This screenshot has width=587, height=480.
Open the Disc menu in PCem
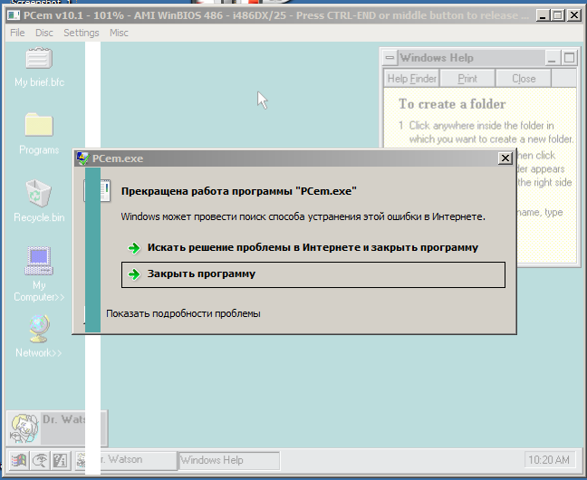pyautogui.click(x=44, y=33)
